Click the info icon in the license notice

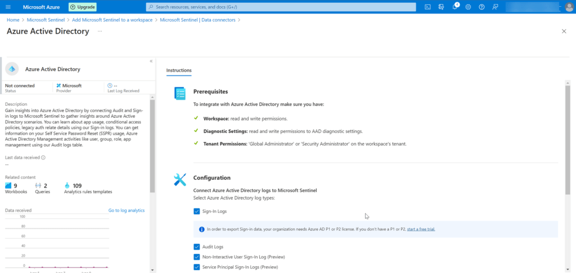pyautogui.click(x=202, y=229)
